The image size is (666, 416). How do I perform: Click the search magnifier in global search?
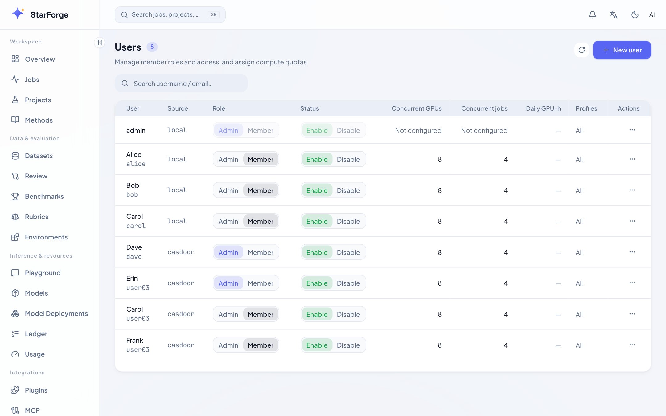124,15
